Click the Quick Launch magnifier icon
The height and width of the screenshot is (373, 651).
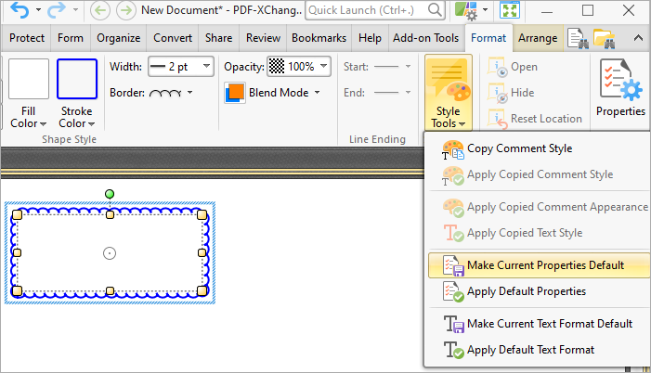tap(435, 10)
